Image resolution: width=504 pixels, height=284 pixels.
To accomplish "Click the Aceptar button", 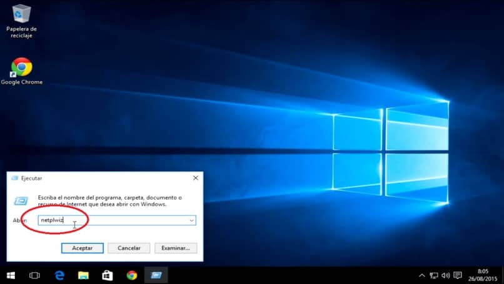I will pyautogui.click(x=83, y=248).
